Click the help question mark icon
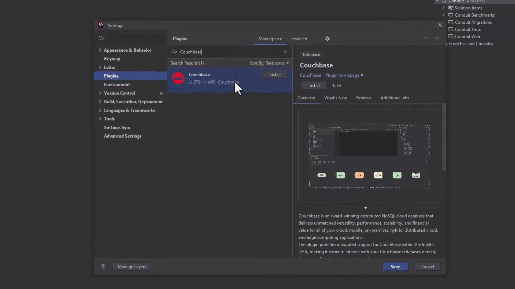Image resolution: width=515 pixels, height=289 pixels. pos(103,267)
